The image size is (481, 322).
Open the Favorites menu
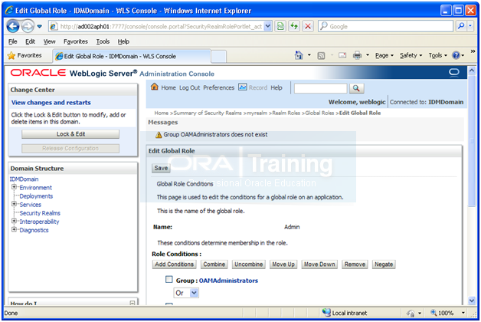[76, 41]
